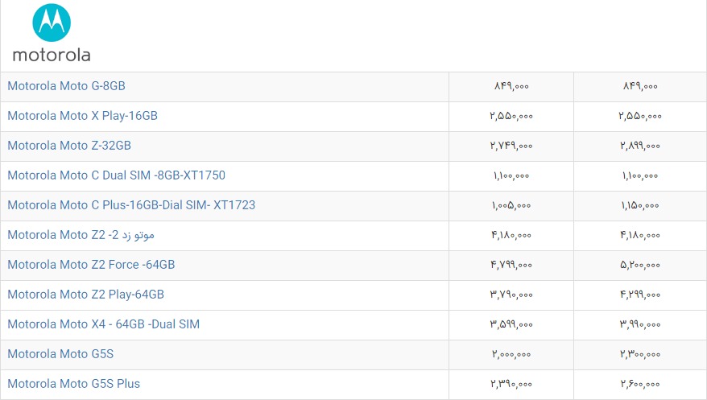
Task: Open the Motorola Moto G5S Plus link
Action: (74, 383)
